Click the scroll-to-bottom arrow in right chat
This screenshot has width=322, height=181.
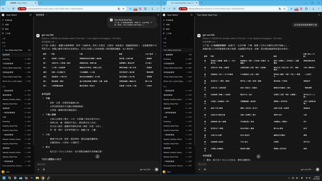[259, 156]
